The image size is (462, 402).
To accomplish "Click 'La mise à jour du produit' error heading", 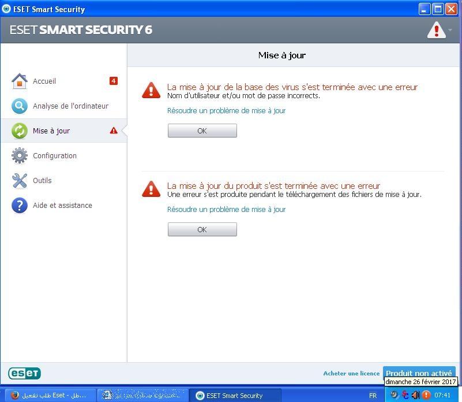I will 273,186.
